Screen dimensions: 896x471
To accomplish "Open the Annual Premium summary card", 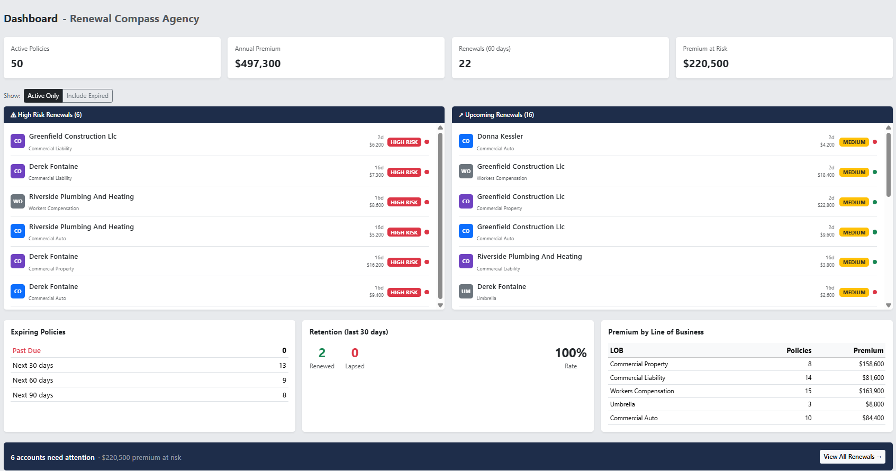I will (336, 58).
